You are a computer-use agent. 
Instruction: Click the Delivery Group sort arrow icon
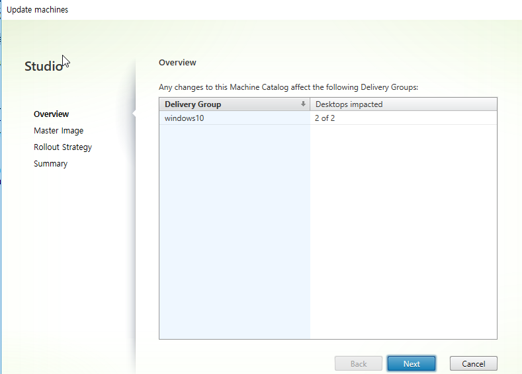[x=303, y=104]
